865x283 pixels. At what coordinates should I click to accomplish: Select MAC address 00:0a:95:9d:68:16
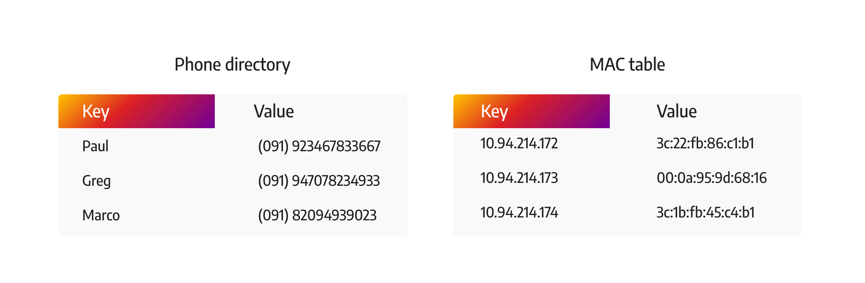point(712,178)
